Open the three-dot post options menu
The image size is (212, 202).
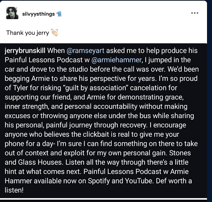pyautogui.click(x=195, y=13)
